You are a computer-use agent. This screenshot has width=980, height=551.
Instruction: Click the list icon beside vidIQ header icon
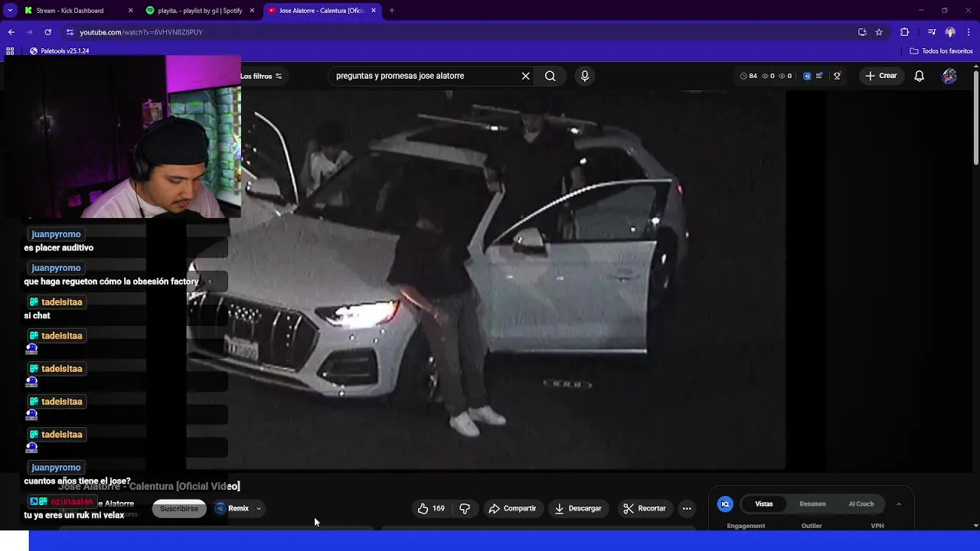[819, 76]
